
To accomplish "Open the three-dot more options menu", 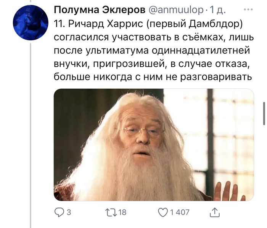I will pos(248,10).
